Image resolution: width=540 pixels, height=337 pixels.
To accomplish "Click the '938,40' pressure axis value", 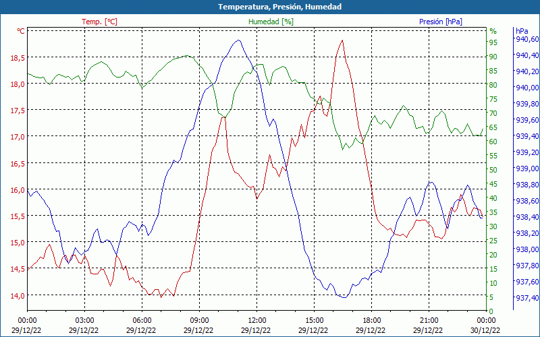I will coord(527,216).
